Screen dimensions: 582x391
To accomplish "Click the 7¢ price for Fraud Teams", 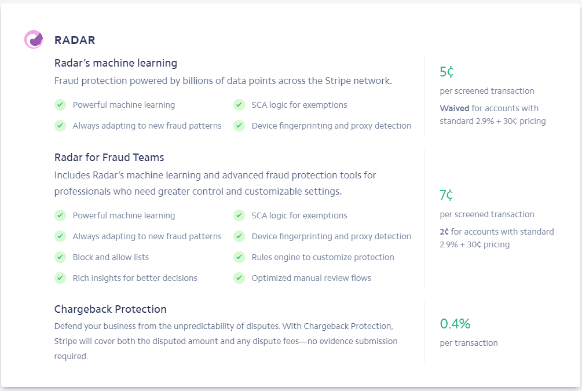I will (446, 195).
